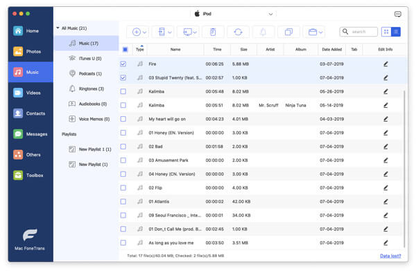
Task: Check the 02 Bad song checkbox
Action: 123,147
